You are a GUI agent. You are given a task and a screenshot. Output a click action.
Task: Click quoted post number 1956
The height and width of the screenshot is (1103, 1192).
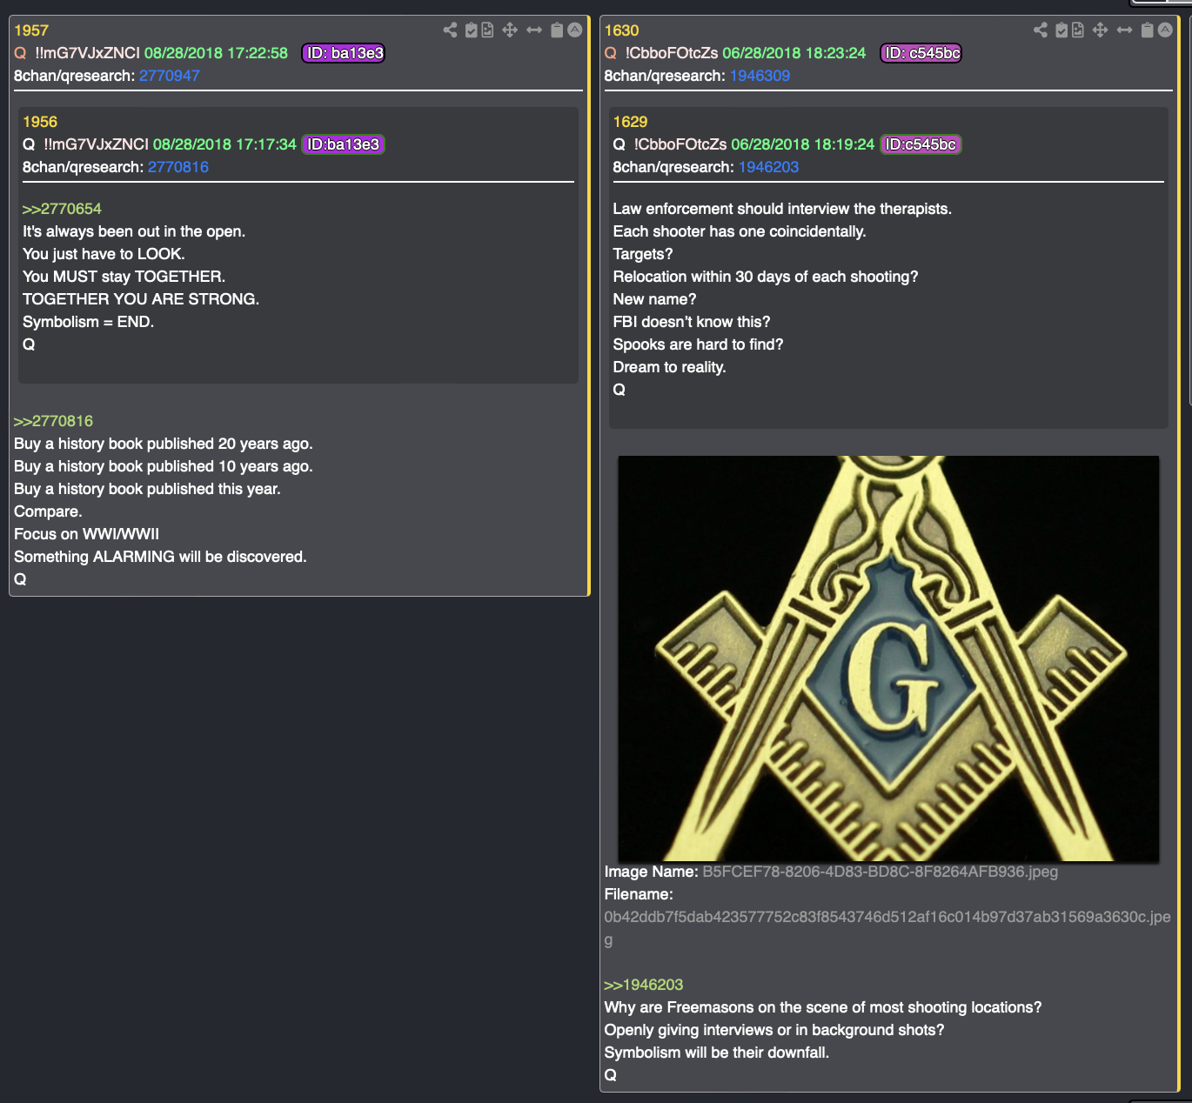click(x=40, y=122)
